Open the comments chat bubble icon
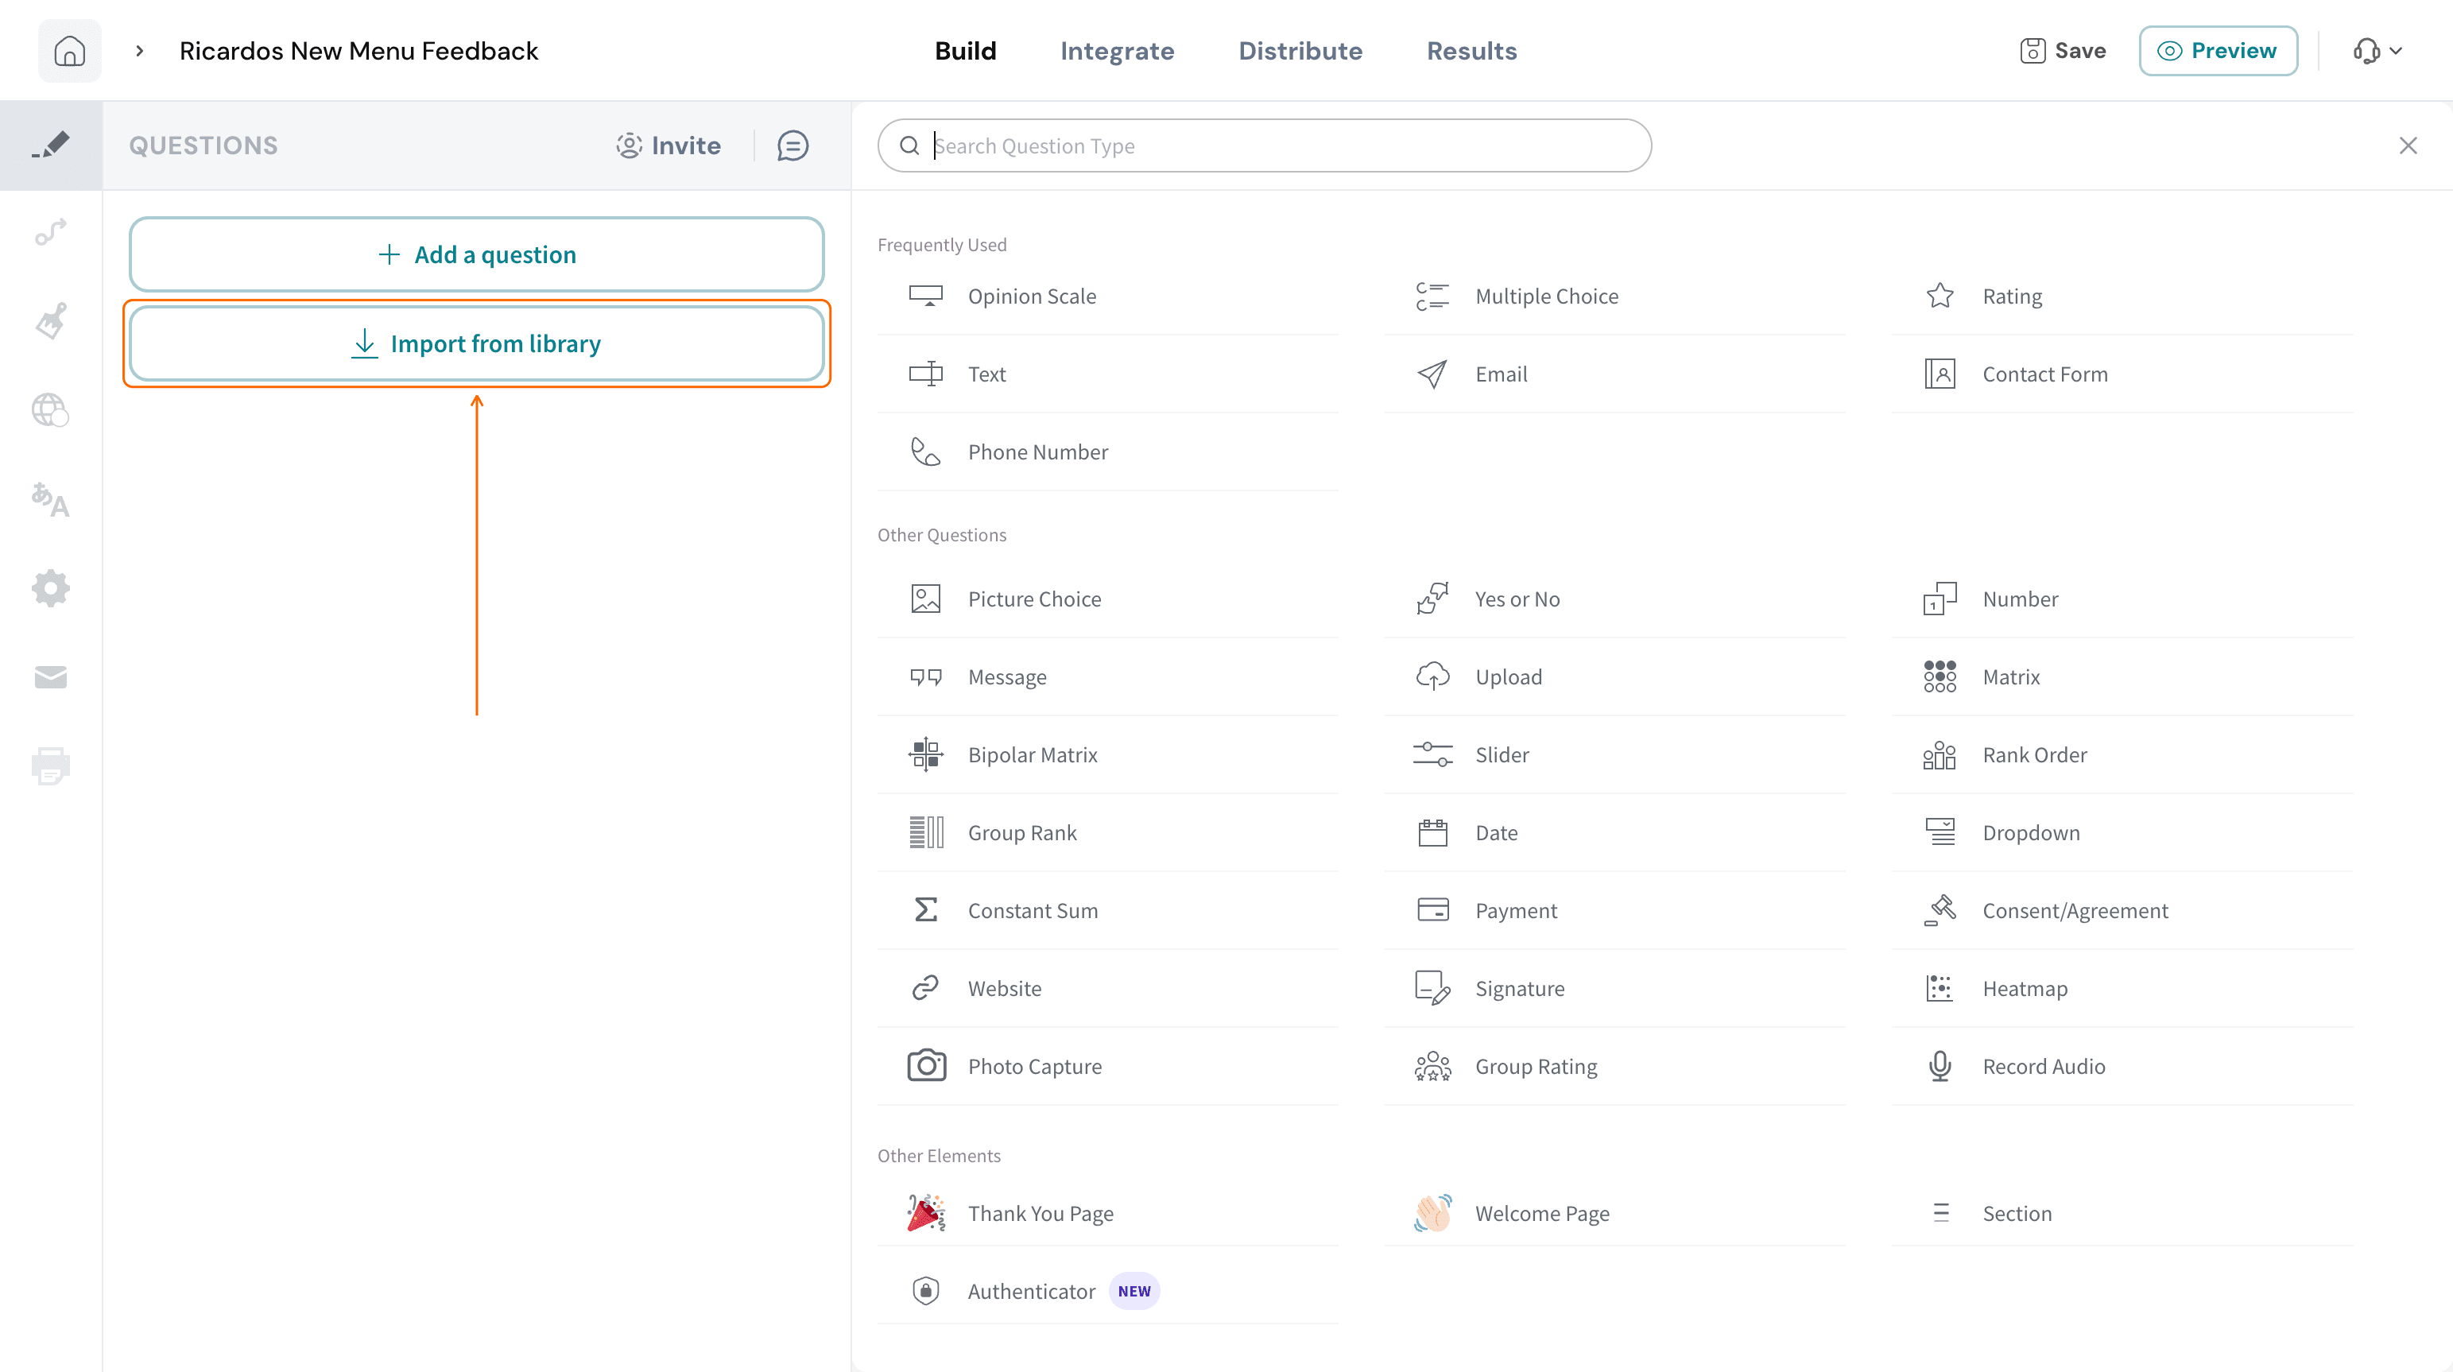The width and height of the screenshot is (2453, 1372). click(x=792, y=145)
